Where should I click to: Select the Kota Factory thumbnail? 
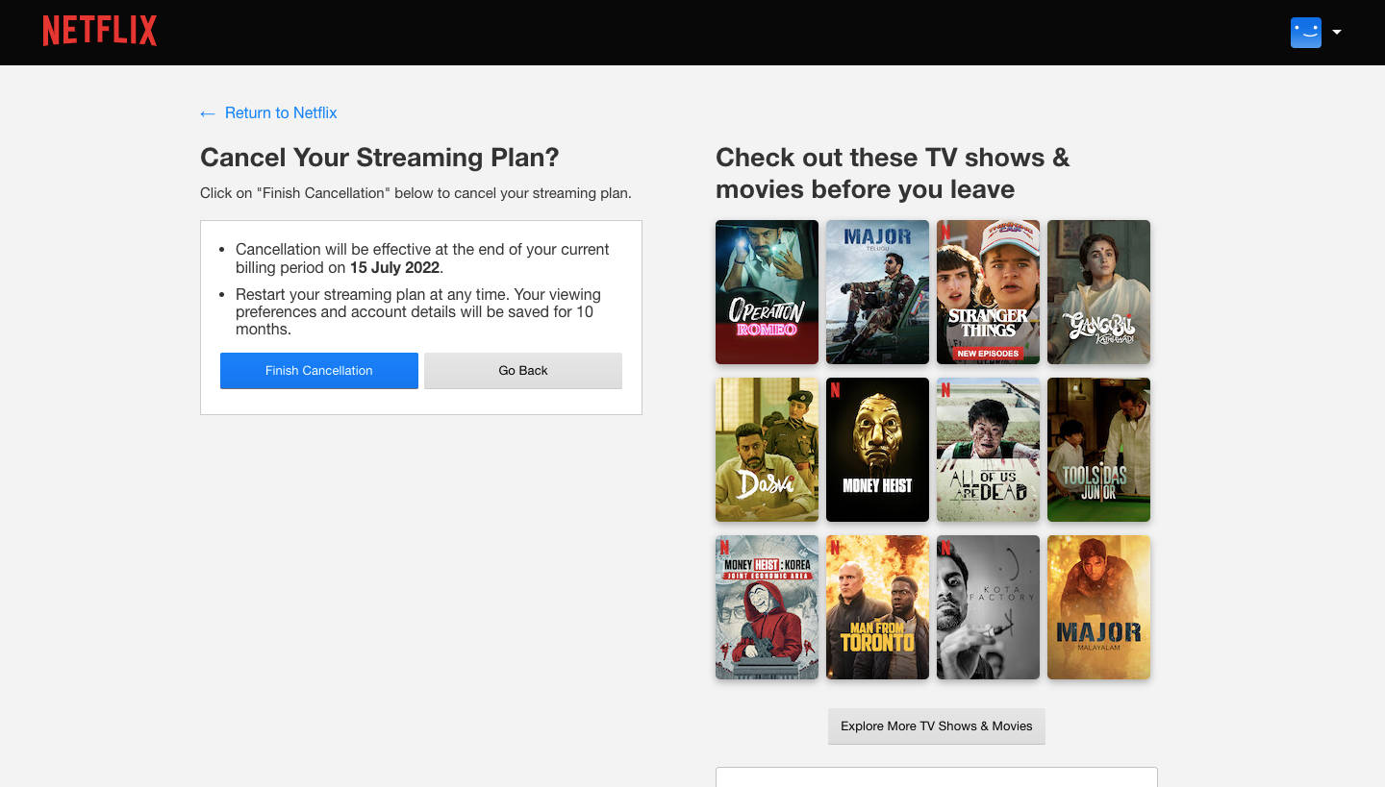coord(988,606)
